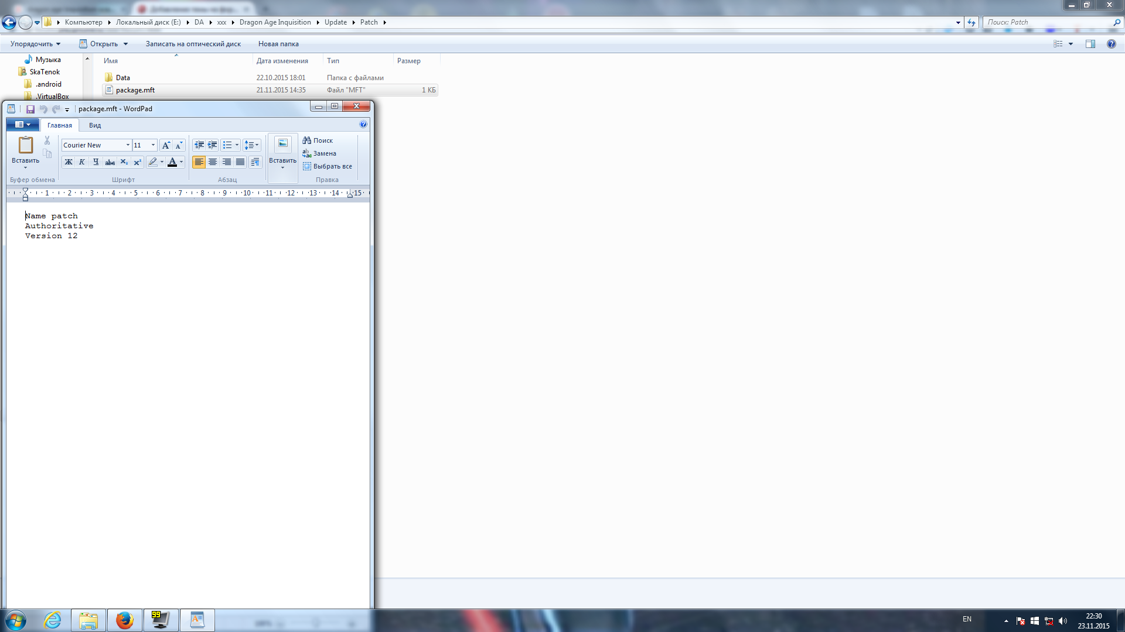Click the insert picture icon
This screenshot has height=632, width=1125.
[x=282, y=144]
